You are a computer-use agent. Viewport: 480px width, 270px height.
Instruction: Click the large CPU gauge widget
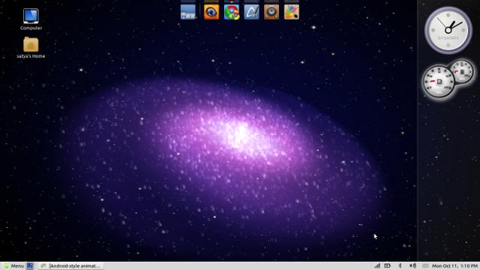[439, 82]
